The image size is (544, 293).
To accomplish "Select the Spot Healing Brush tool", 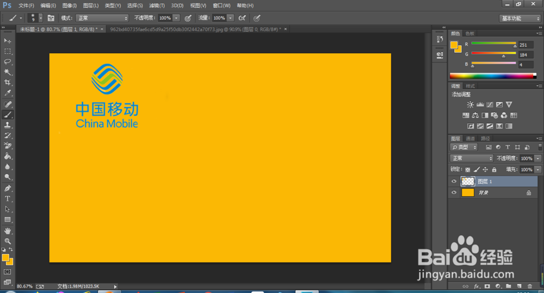I will click(7, 104).
